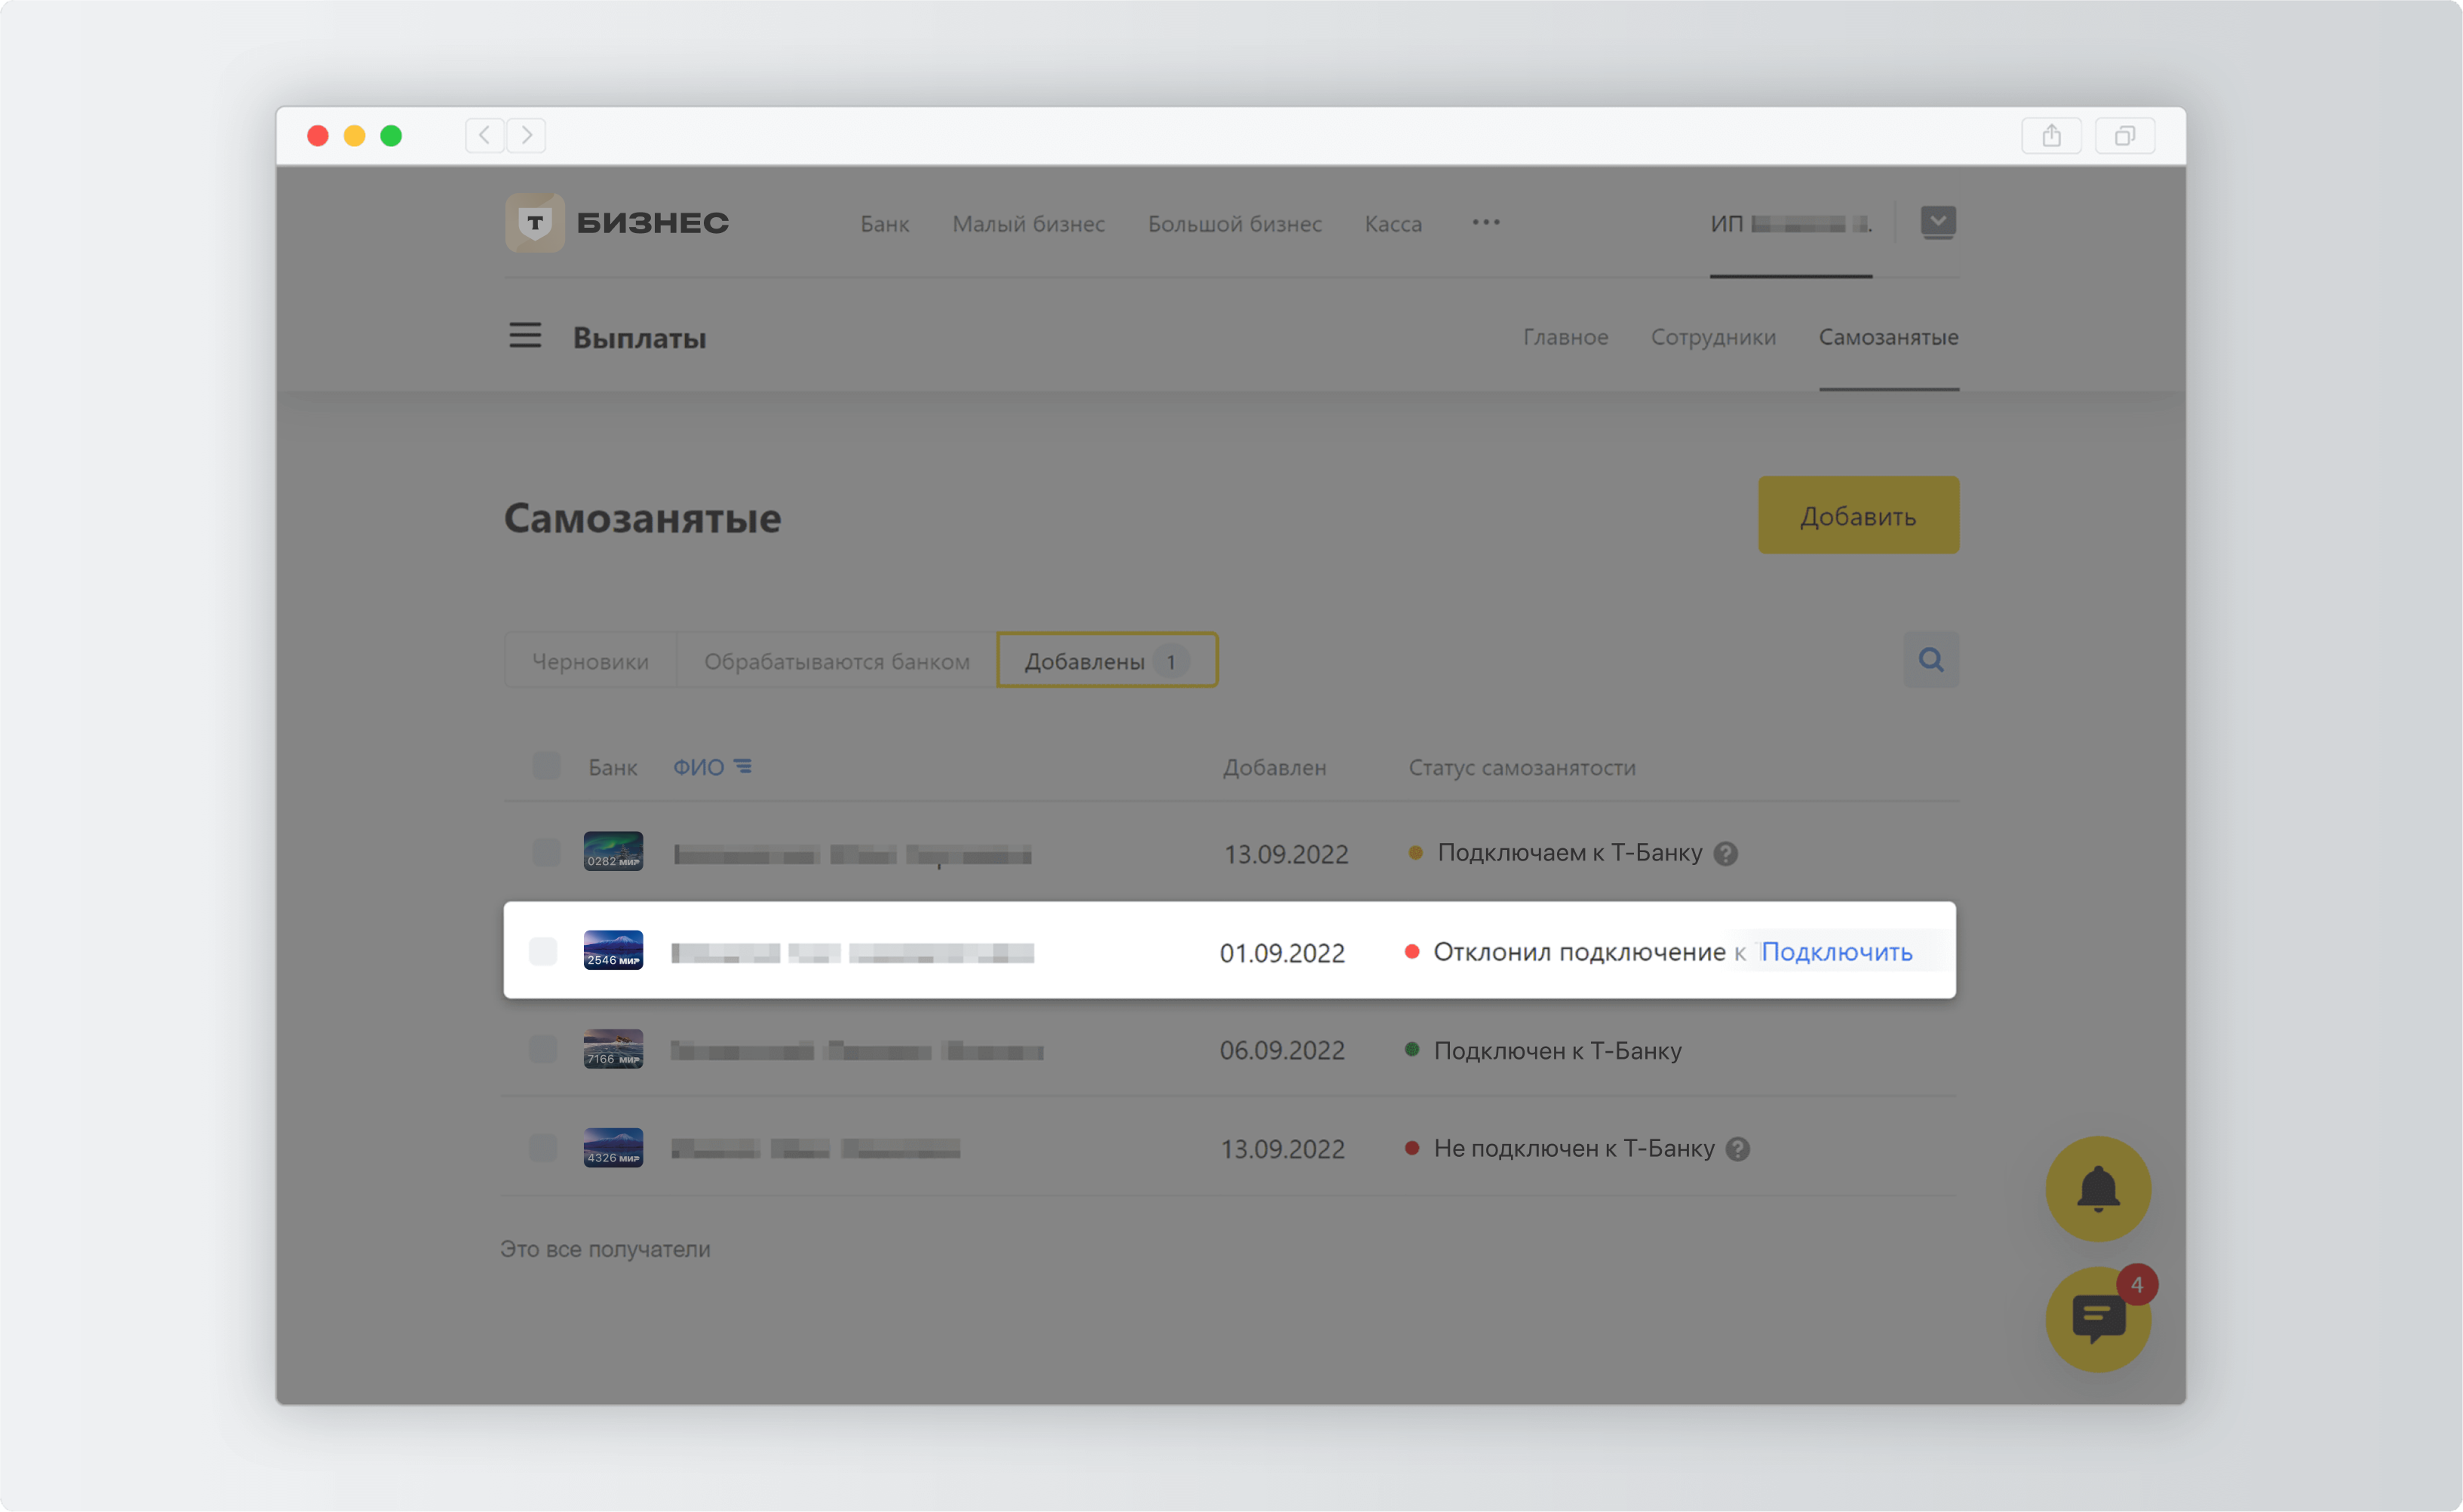Click the three-dots more menu in header
This screenshot has height=1512, width=2463.
(1485, 222)
